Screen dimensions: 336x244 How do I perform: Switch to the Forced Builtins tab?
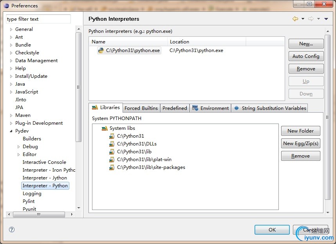pyautogui.click(x=141, y=108)
